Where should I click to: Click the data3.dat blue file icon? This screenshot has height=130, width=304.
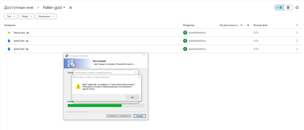pyautogui.click(x=9, y=41)
